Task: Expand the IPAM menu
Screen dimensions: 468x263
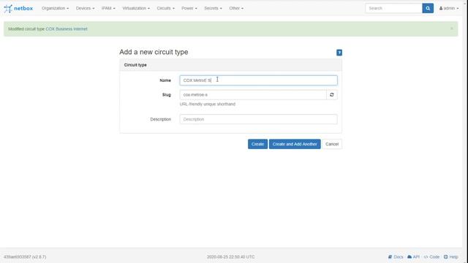Action: (108, 8)
